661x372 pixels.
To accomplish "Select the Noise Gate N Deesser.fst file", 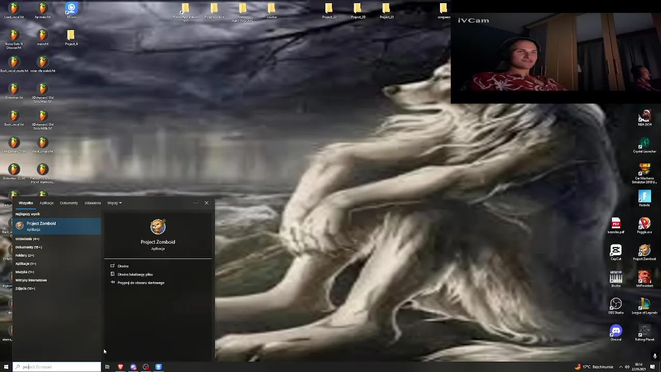I will click(x=14, y=39).
